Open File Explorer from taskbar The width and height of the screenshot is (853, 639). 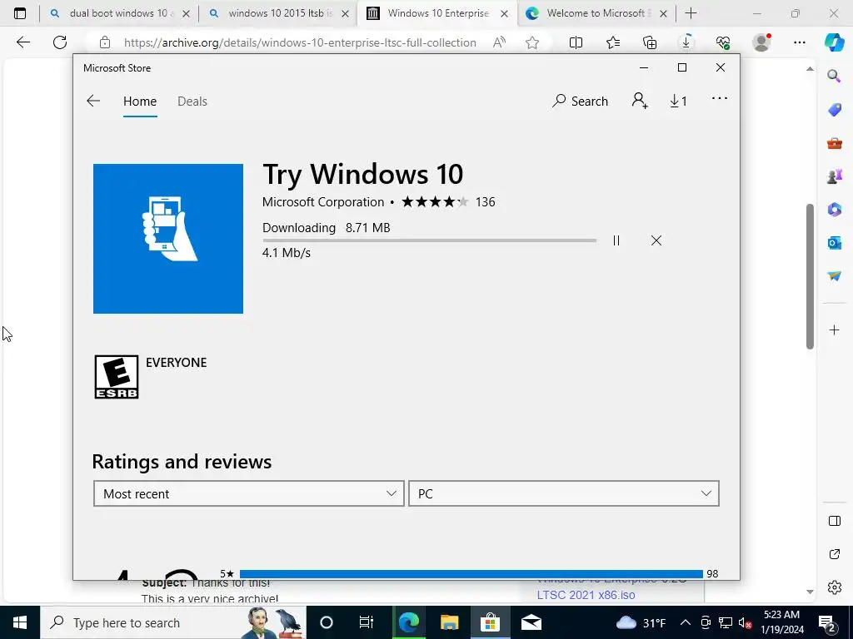pyautogui.click(x=449, y=622)
